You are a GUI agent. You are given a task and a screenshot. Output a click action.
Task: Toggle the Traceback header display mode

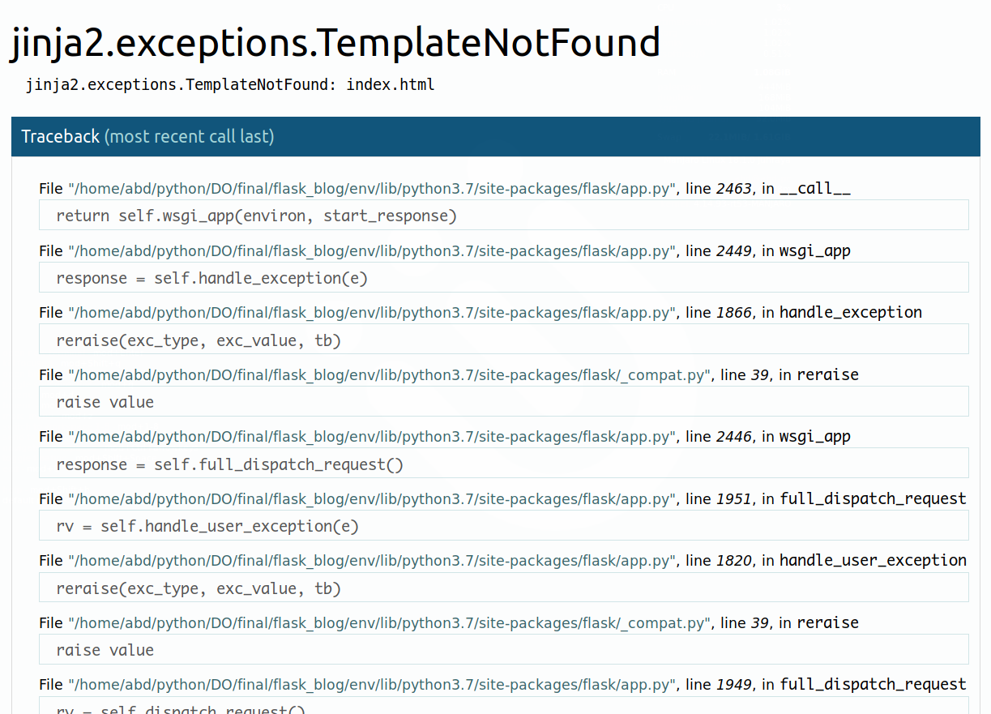(61, 136)
